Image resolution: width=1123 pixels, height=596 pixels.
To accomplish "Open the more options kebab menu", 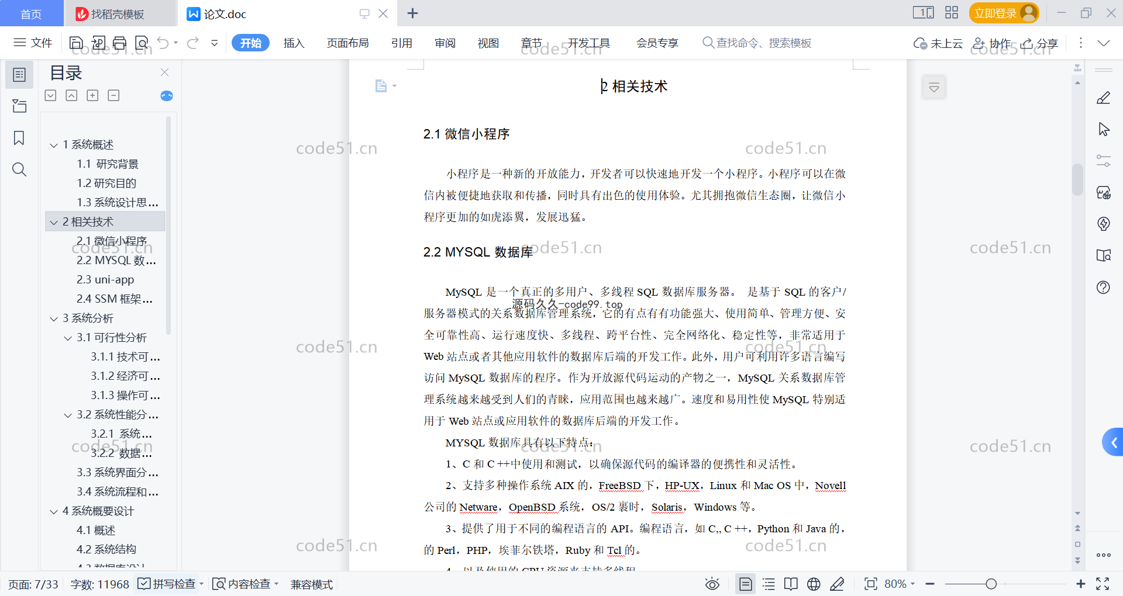I will pyautogui.click(x=1081, y=43).
